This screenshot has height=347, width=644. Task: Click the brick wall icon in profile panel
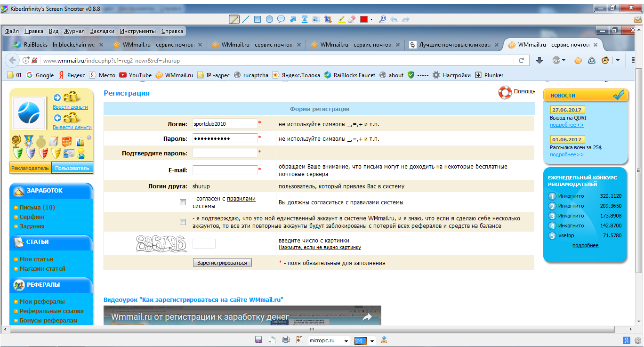click(67, 141)
